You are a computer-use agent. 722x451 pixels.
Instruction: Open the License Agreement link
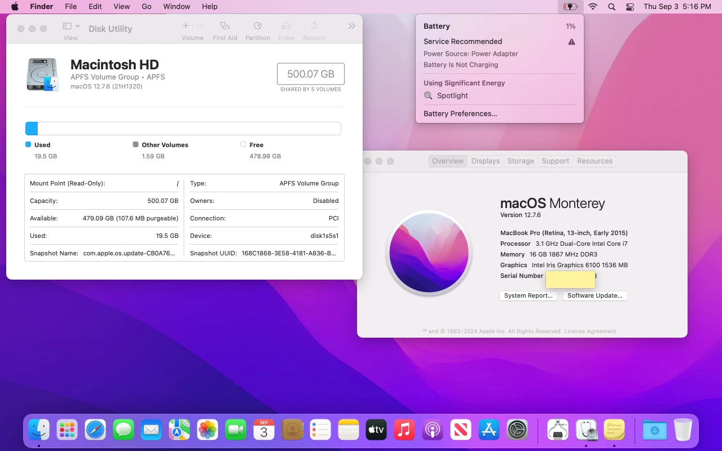590,331
